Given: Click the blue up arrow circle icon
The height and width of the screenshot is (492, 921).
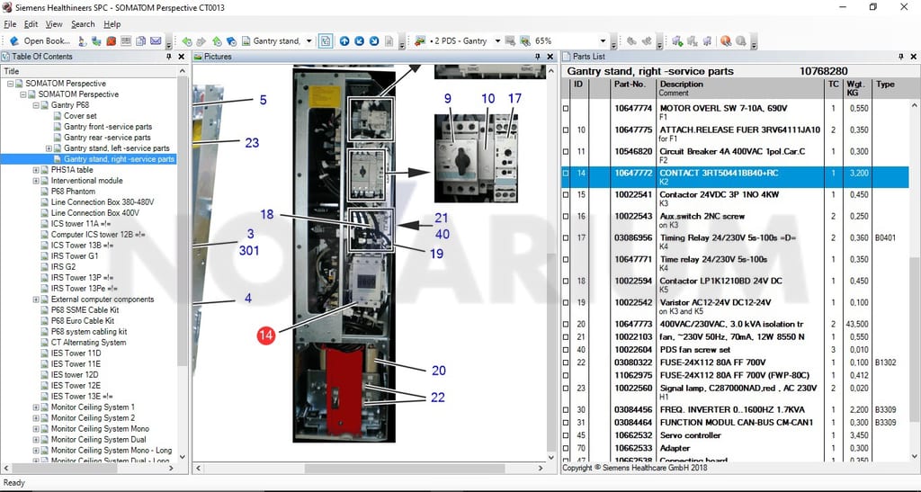Looking at the screenshot, I should 344,41.
